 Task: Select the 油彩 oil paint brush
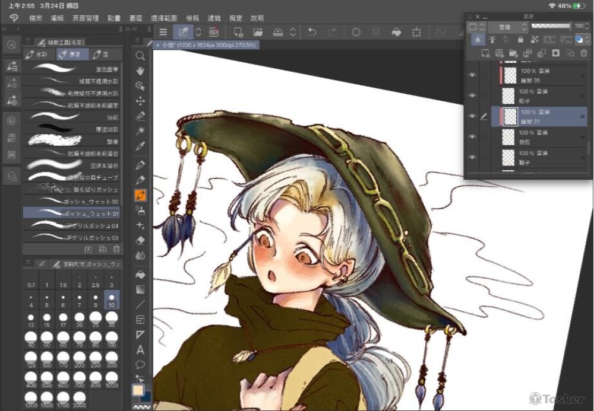[x=71, y=117]
